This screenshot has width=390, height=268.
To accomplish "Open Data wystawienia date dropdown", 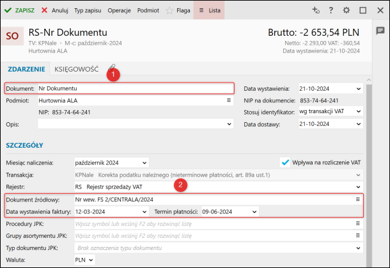I will (x=359, y=88).
